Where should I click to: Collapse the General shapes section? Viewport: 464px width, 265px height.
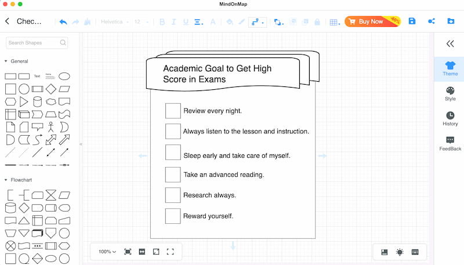click(6, 61)
